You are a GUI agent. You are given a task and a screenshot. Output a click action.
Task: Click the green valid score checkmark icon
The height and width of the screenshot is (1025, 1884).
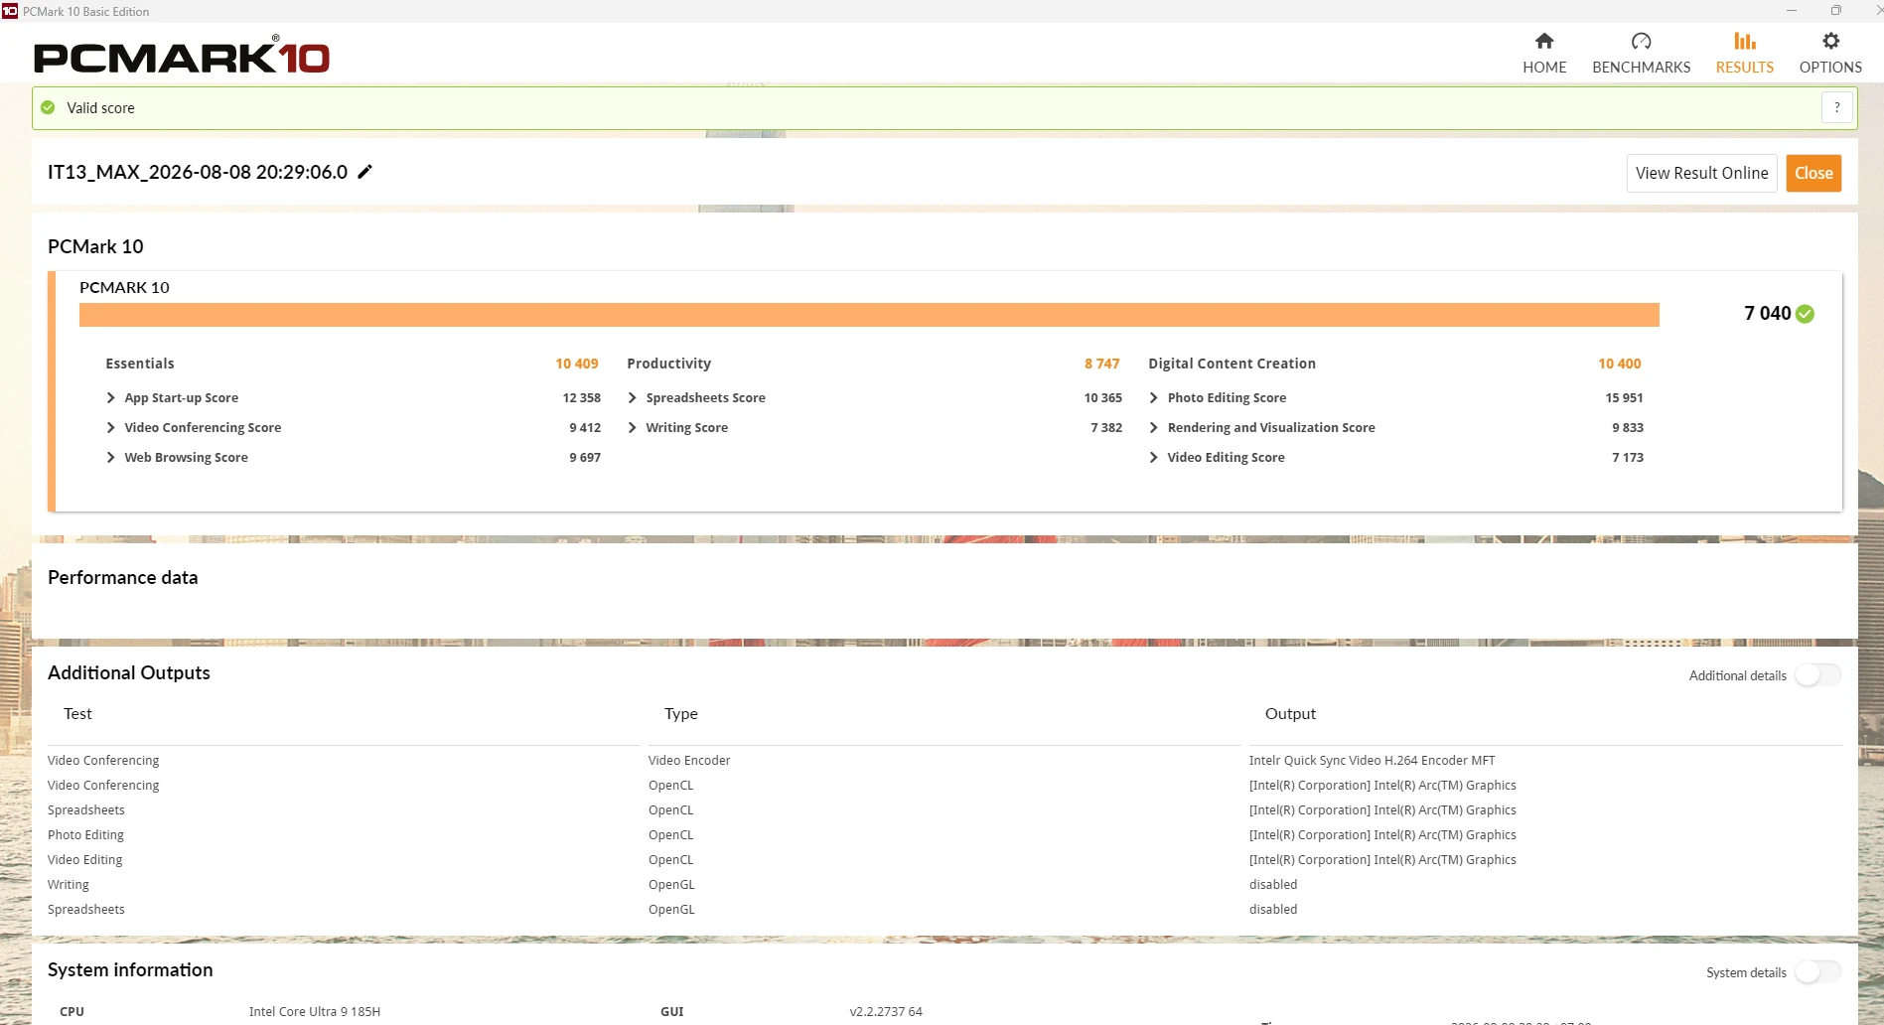tap(48, 107)
